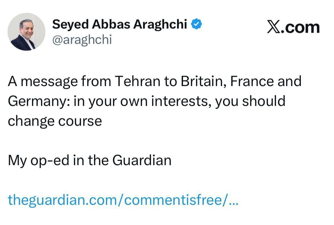
Task: Select the "My op-ed in the Guardian" line
Action: [90, 160]
